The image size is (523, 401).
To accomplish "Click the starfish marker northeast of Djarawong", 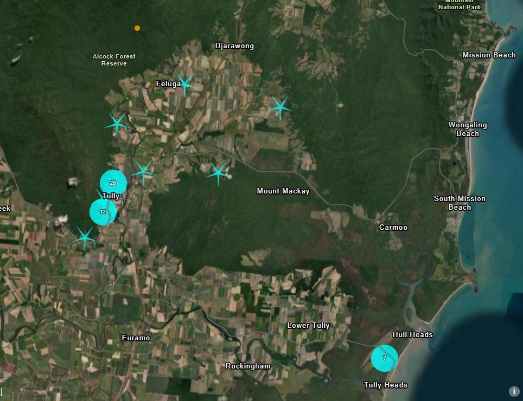I will pyautogui.click(x=280, y=107).
